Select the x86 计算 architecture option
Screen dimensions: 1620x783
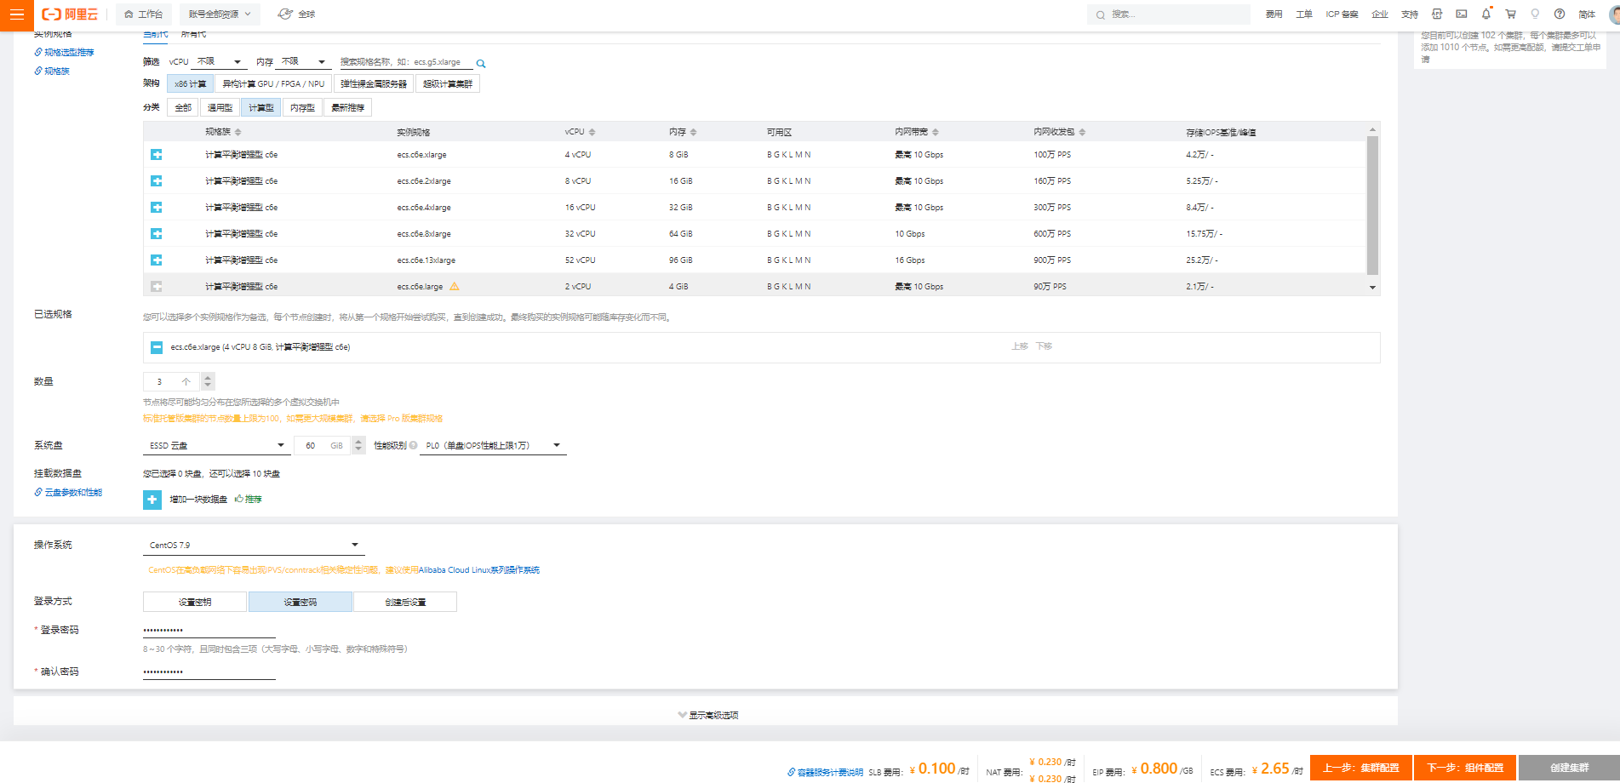(x=191, y=84)
